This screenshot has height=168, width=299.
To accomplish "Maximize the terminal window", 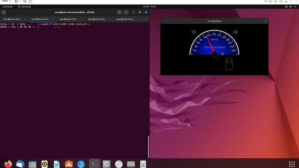I will (x=140, y=13).
